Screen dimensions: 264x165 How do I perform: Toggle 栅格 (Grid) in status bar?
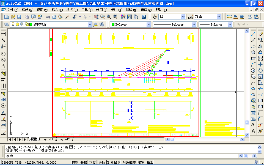click(x=84, y=163)
